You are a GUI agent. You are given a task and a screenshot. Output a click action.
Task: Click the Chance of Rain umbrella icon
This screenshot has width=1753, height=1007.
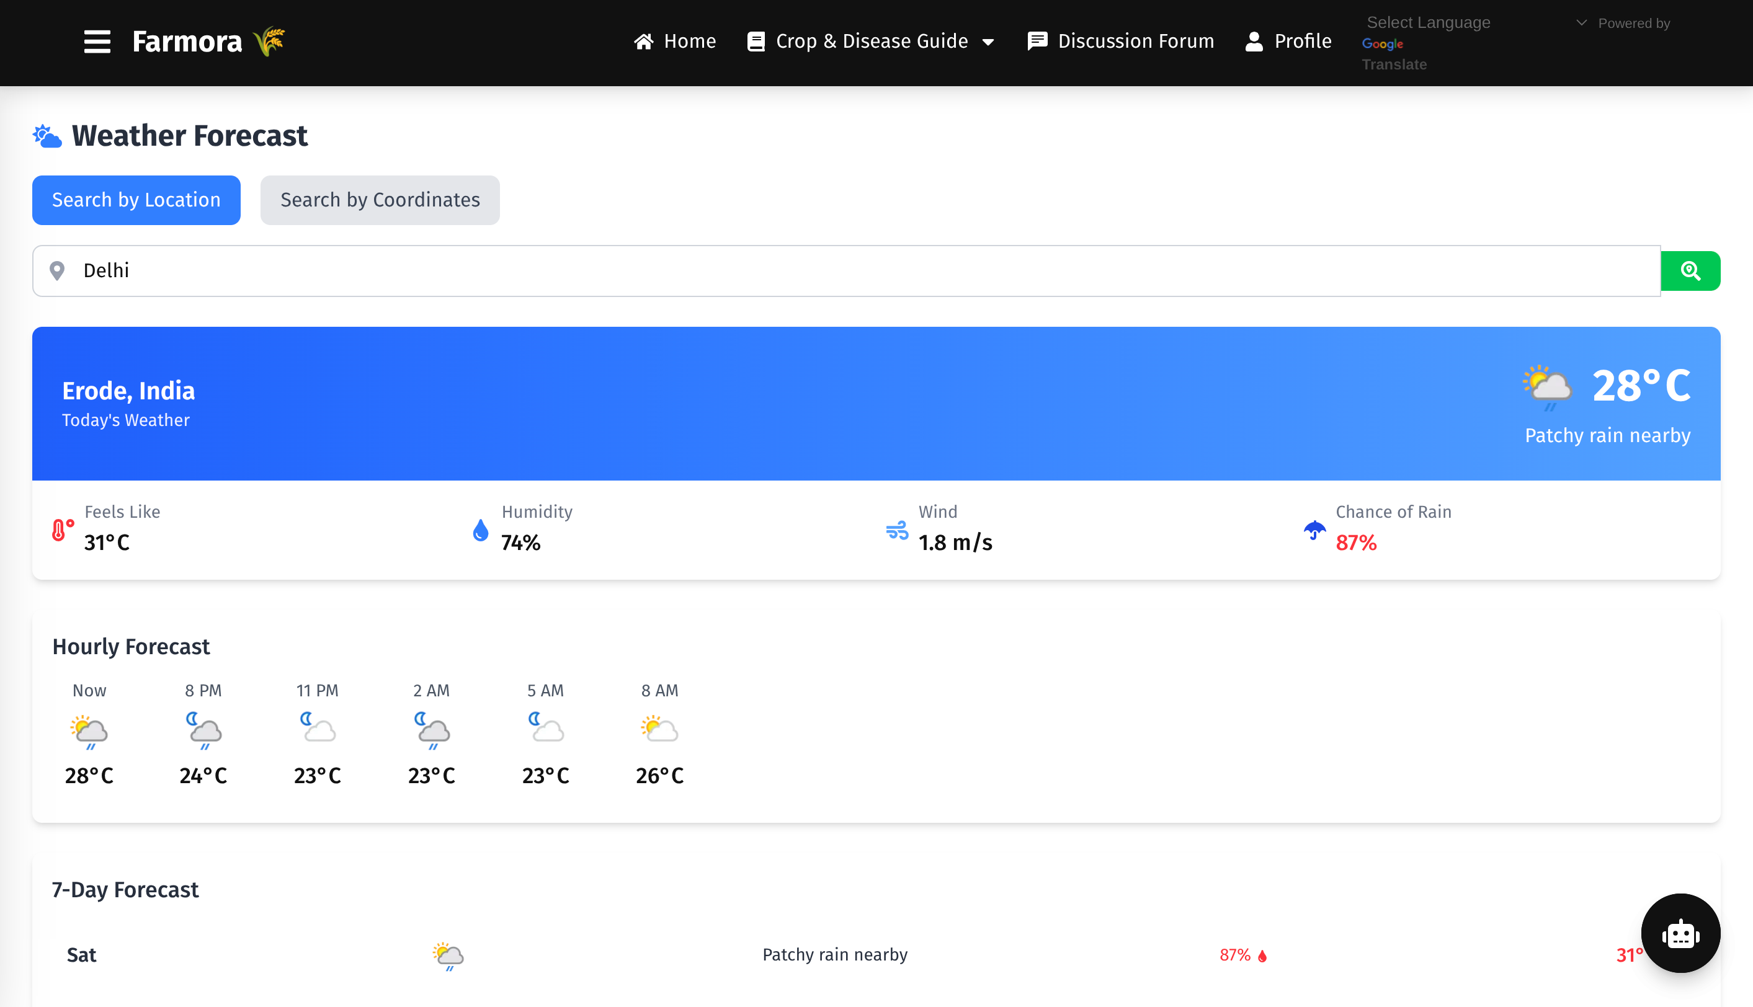[x=1314, y=531]
